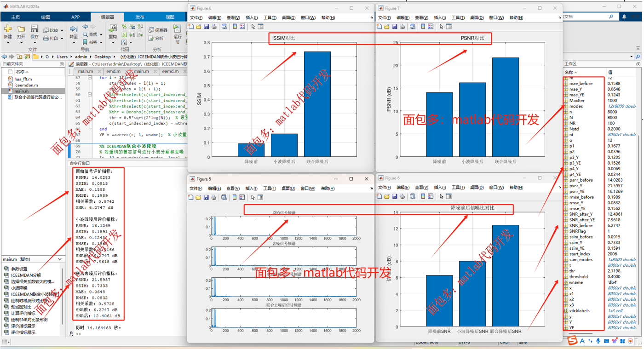
Task: Open 工具(T) menu in Figure 7
Action: (458, 17)
